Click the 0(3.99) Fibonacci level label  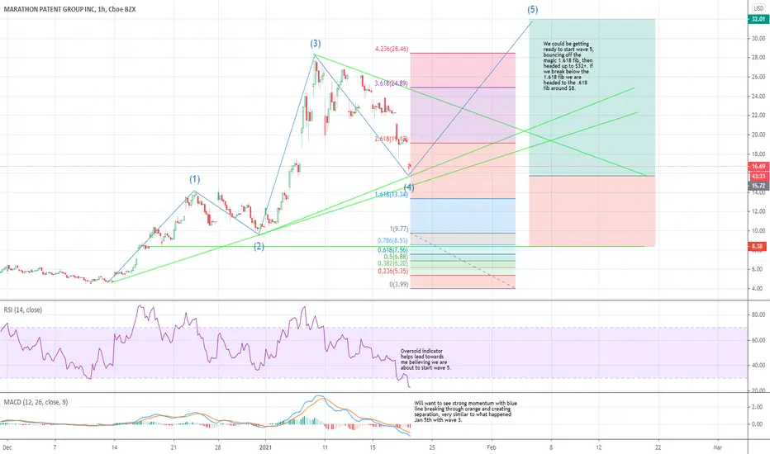pos(399,284)
